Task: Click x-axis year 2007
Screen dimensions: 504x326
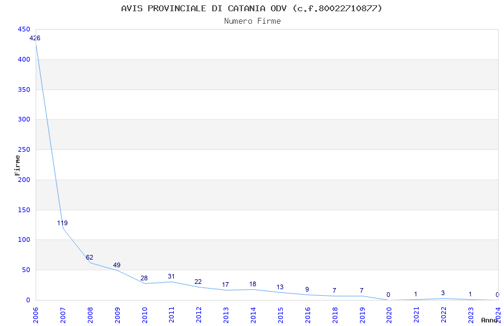Action: [x=63, y=315]
